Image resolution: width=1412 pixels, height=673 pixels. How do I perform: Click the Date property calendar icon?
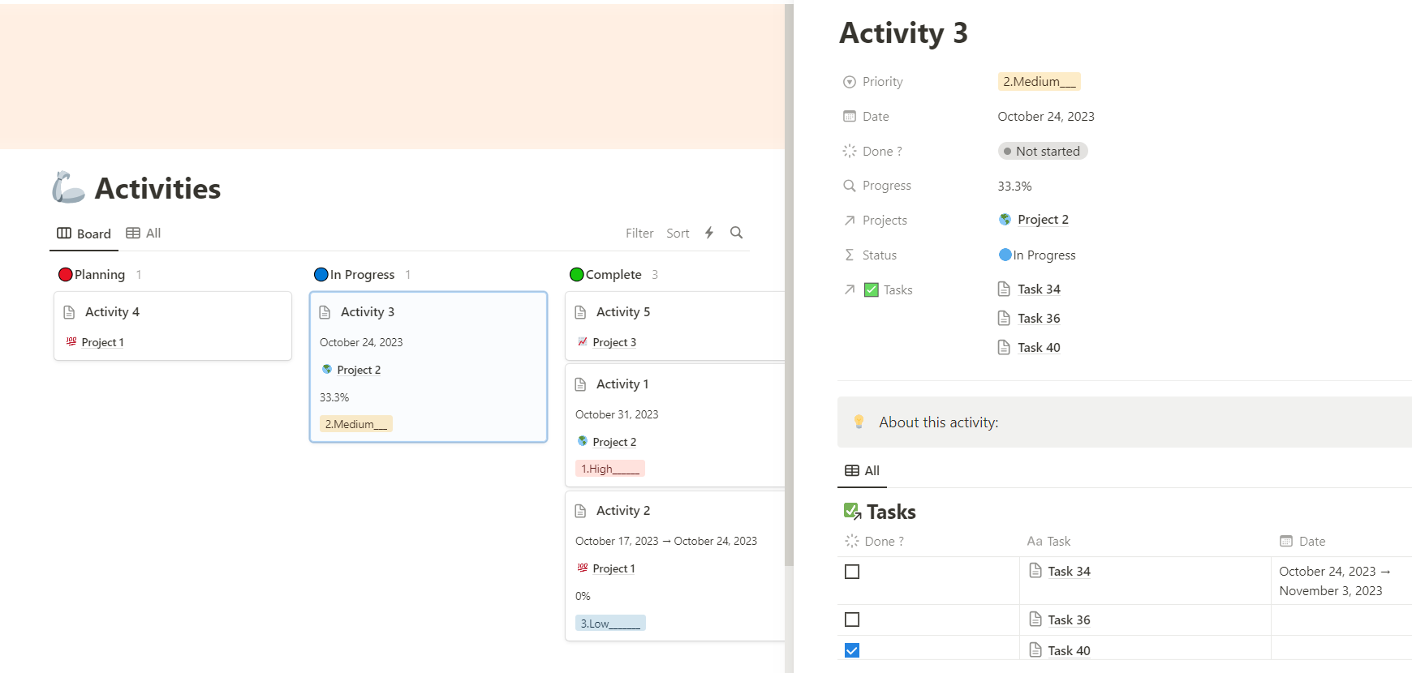pyautogui.click(x=850, y=117)
